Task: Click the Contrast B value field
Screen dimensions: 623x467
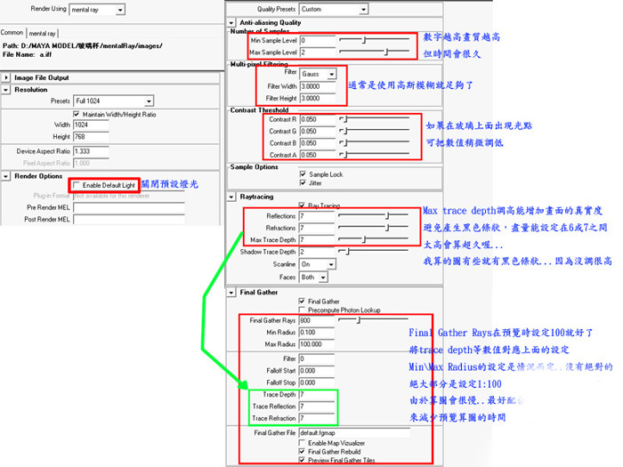Action: pyautogui.click(x=317, y=143)
